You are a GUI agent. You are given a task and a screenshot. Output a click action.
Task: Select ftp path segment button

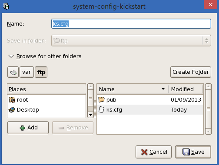coord(41,72)
